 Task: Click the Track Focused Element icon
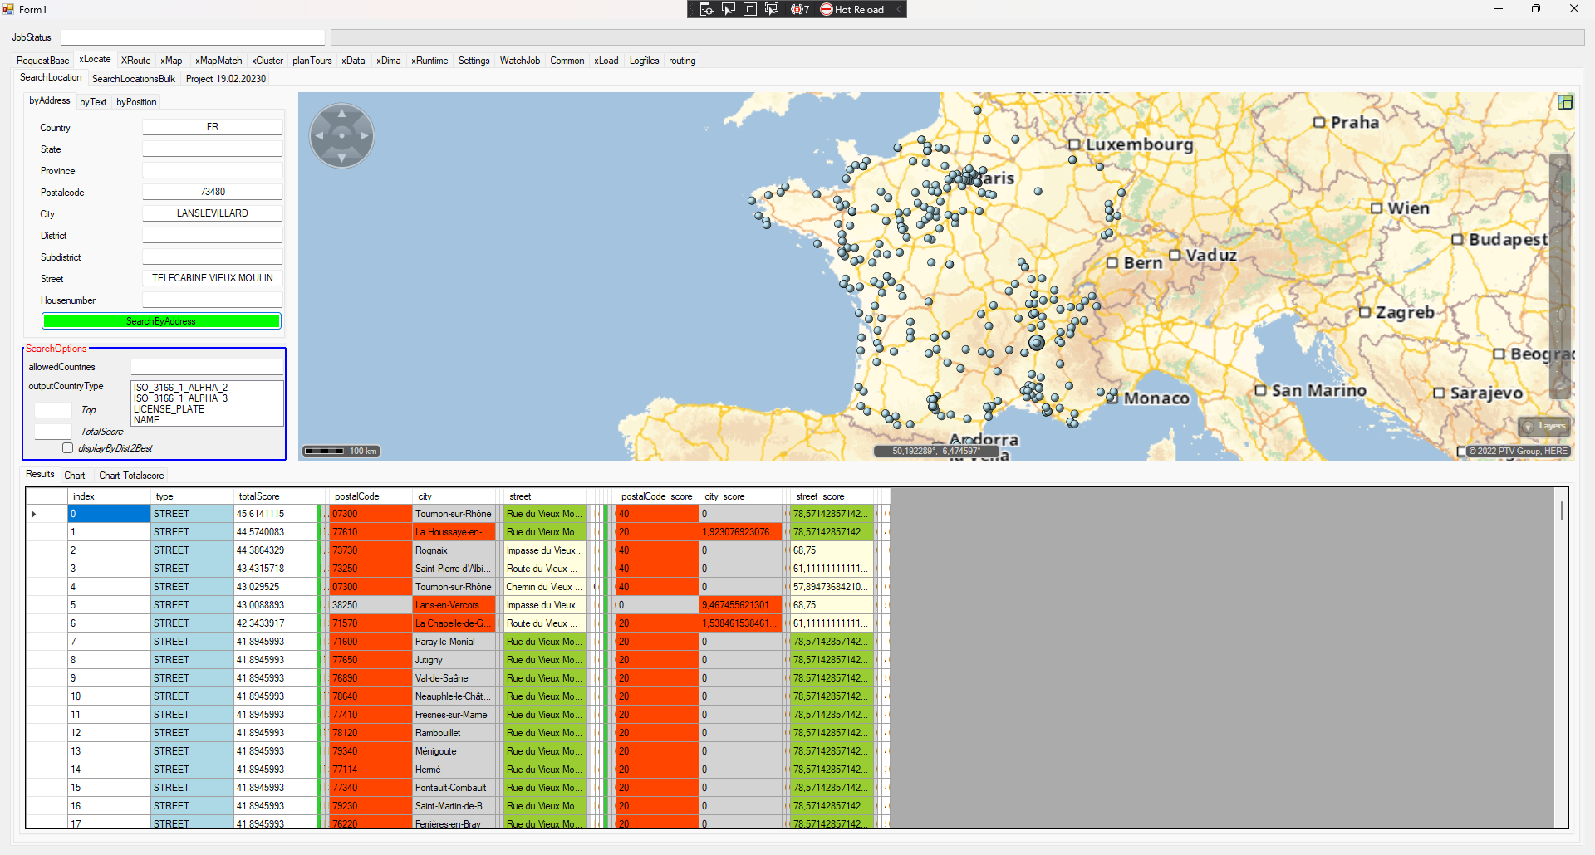point(772,9)
